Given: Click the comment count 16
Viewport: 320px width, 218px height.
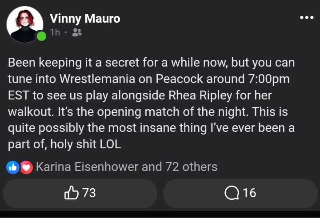Looking at the screenshot, I should coord(249,193).
